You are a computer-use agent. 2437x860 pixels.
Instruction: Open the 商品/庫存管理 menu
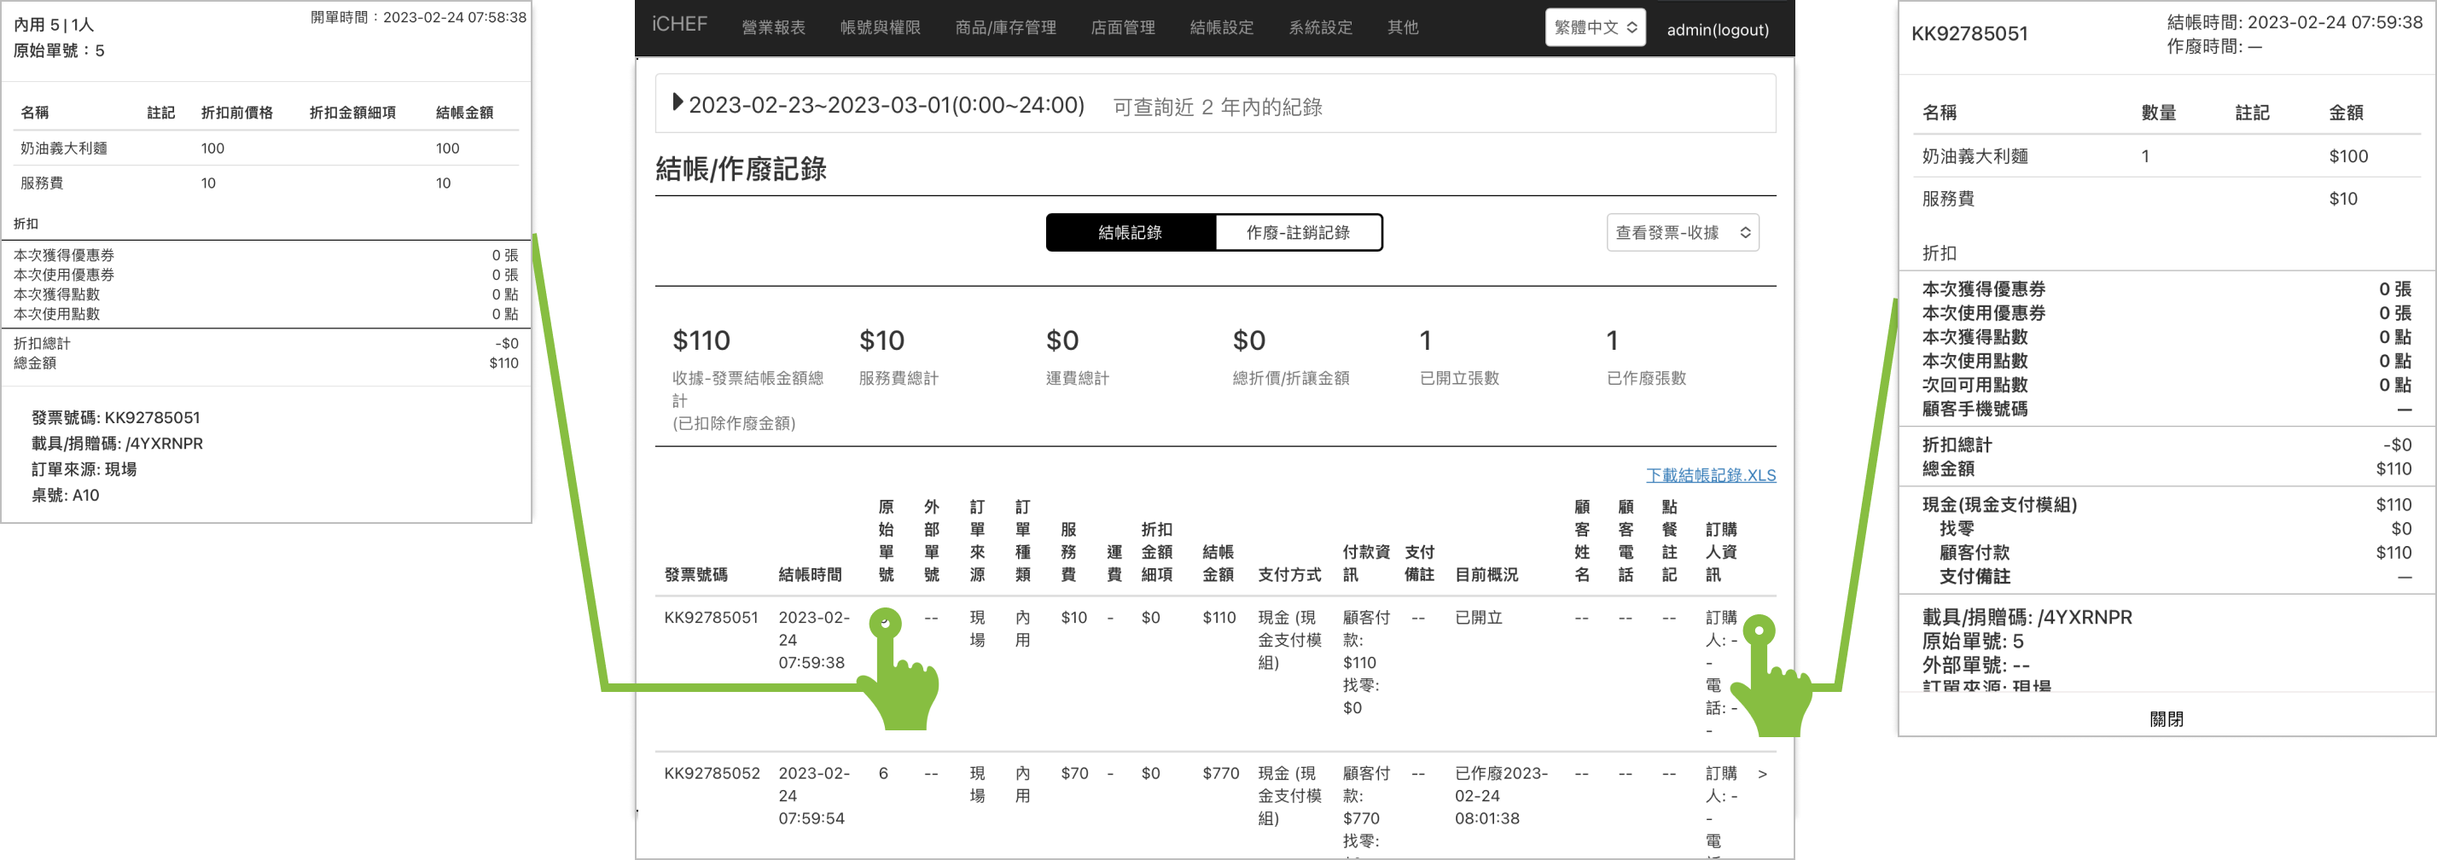click(x=1004, y=27)
